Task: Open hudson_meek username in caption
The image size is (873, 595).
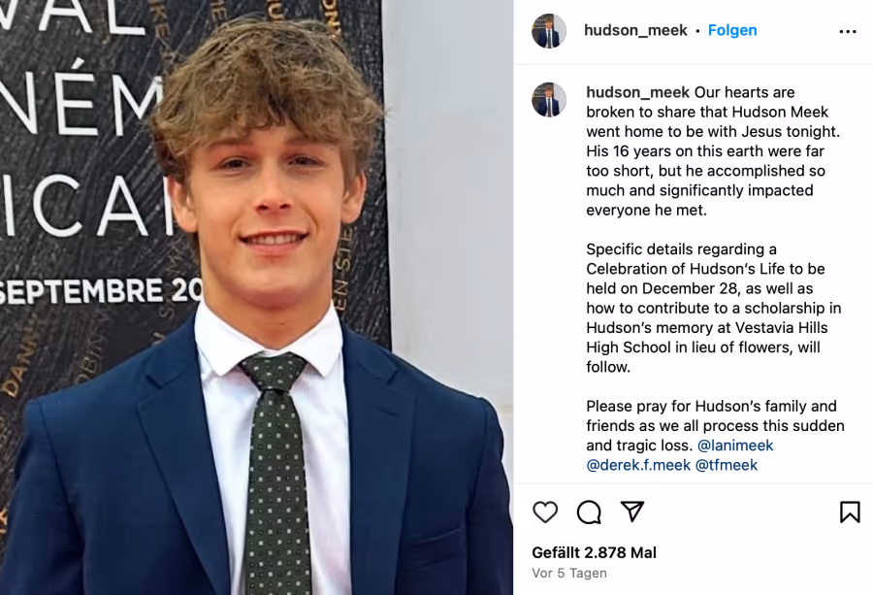Action: 637,92
